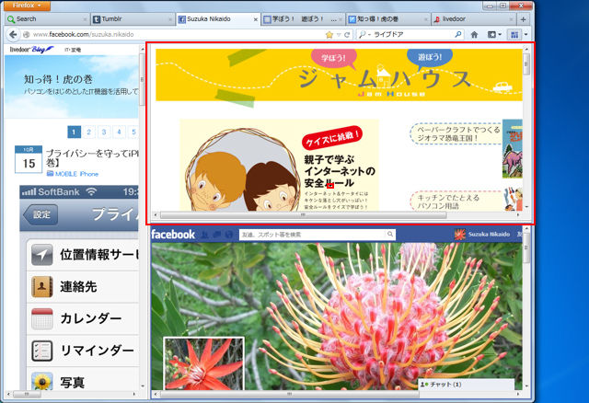This screenshot has width=589, height=403.
Task: Open a new tab with plus button
Action: pos(524,19)
